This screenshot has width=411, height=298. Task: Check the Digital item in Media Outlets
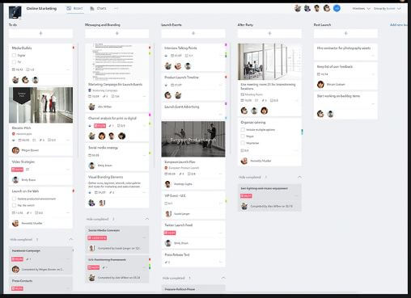click(x=14, y=55)
